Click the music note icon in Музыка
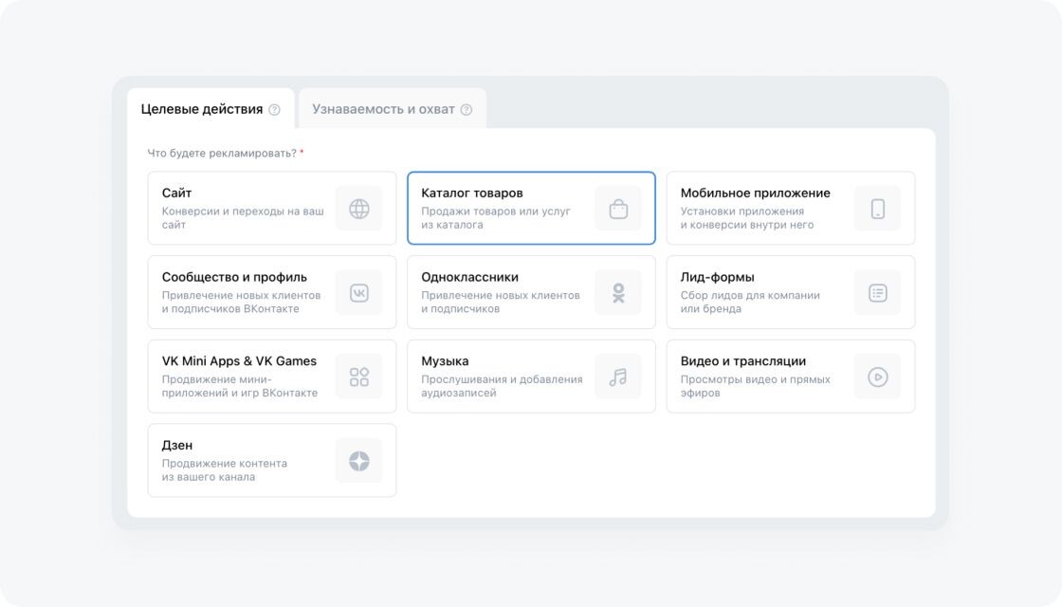The height and width of the screenshot is (607, 1062). click(618, 377)
